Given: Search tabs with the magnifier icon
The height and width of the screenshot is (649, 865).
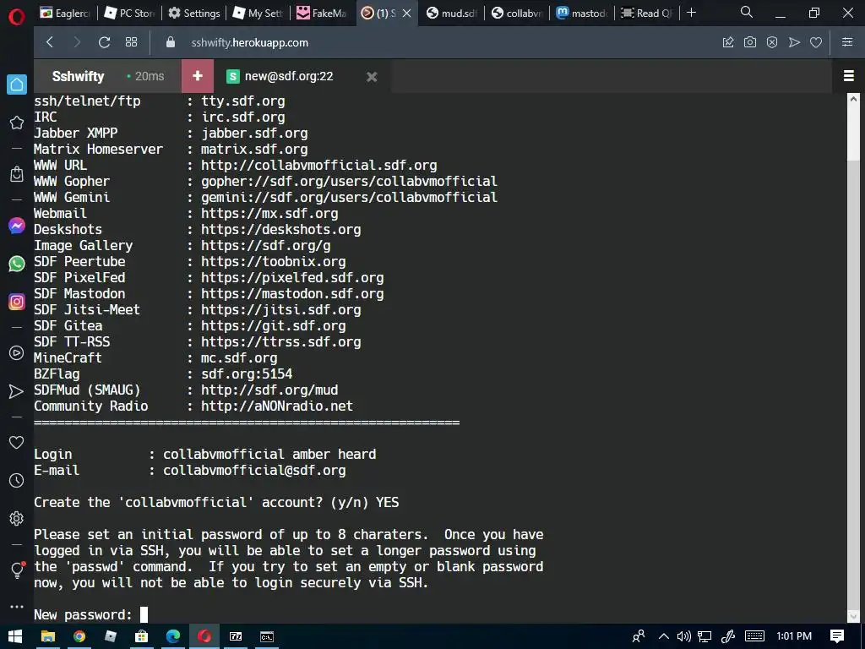Looking at the screenshot, I should pos(747,12).
